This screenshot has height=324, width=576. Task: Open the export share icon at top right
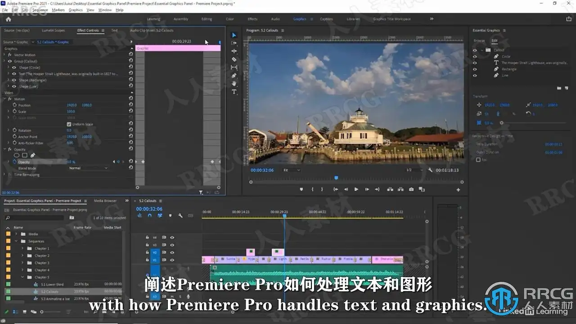(569, 19)
